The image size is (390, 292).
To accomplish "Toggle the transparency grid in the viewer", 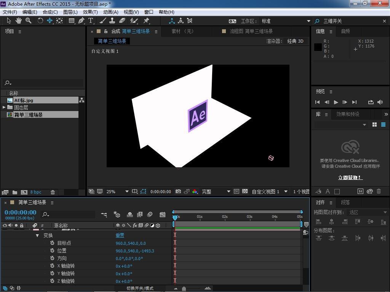I will (245, 192).
